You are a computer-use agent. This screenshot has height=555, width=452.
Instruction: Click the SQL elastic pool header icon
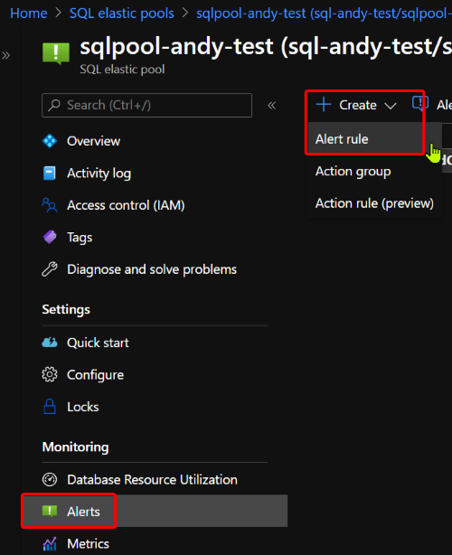(56, 53)
